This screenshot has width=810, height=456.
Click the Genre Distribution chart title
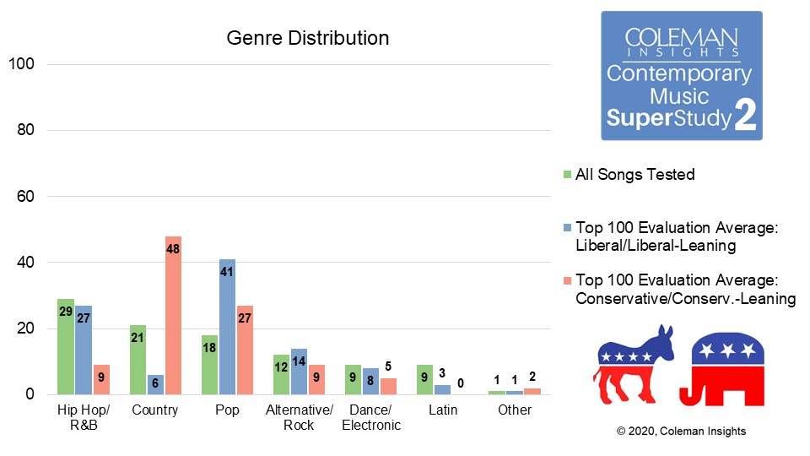click(x=308, y=39)
